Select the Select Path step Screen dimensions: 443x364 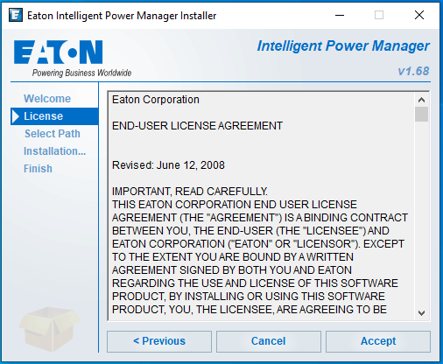(x=53, y=134)
